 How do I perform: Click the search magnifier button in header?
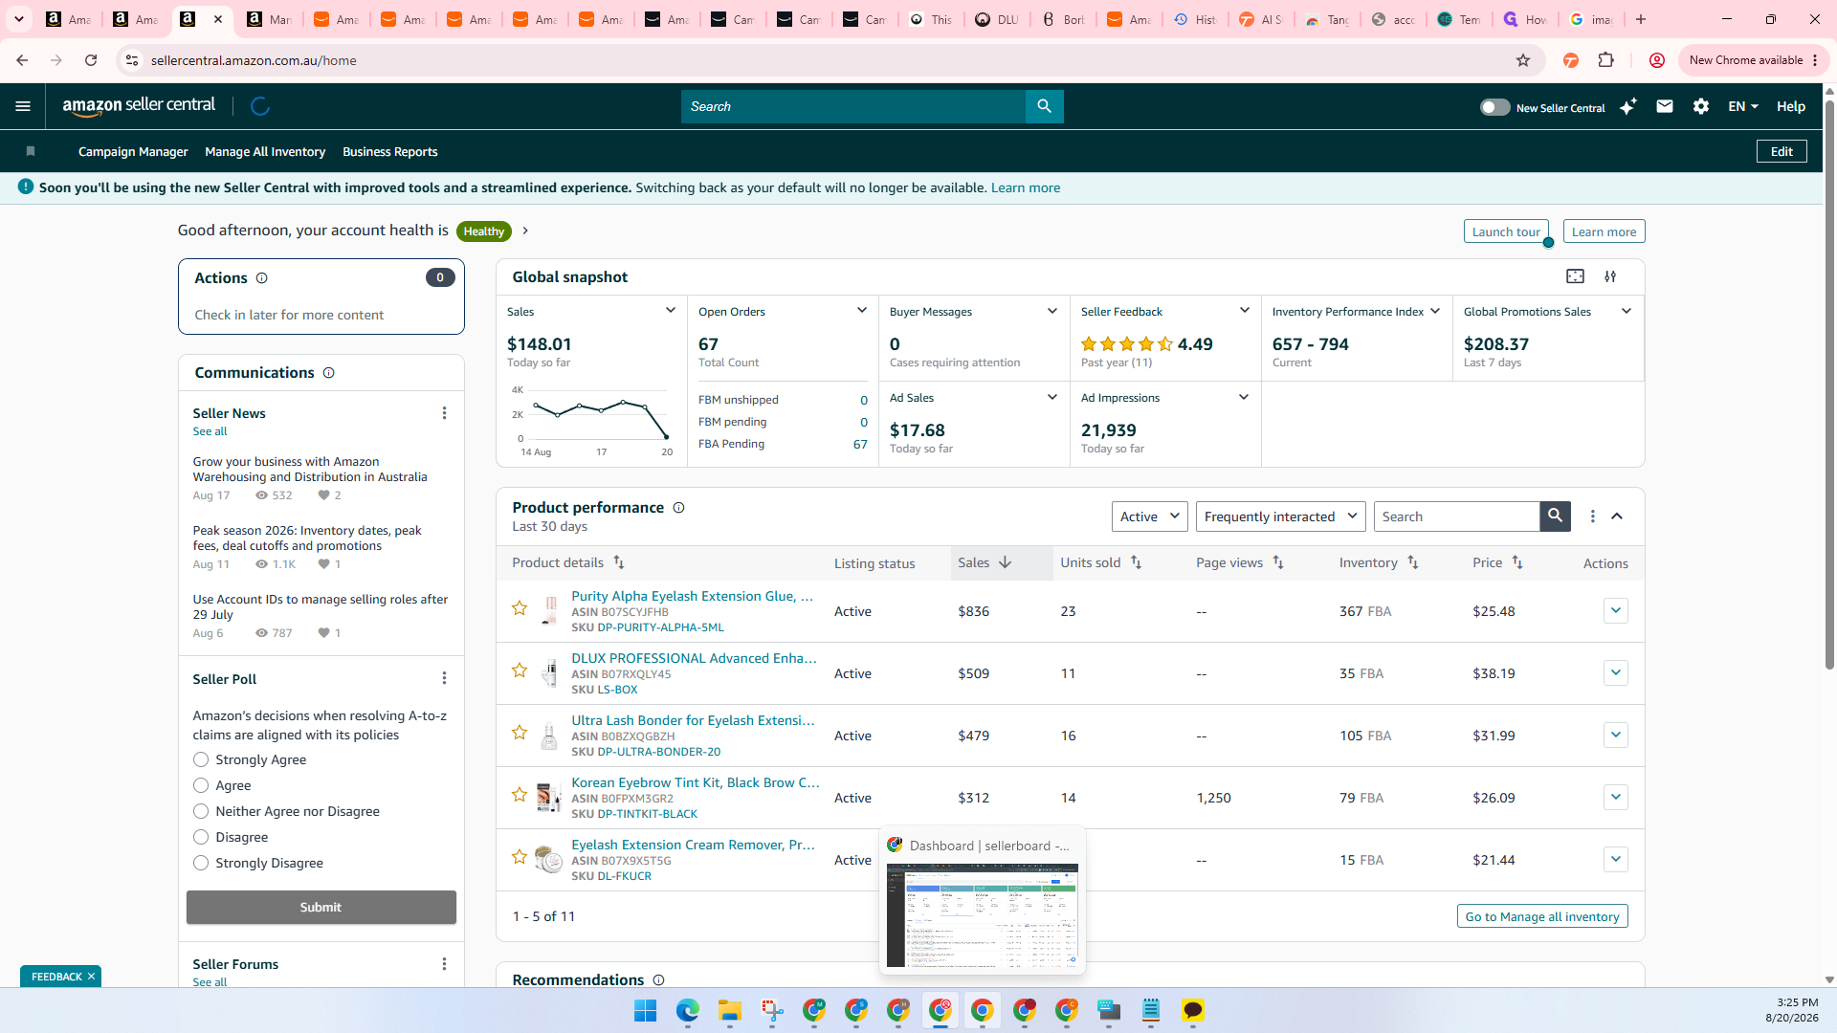pos(1044,106)
